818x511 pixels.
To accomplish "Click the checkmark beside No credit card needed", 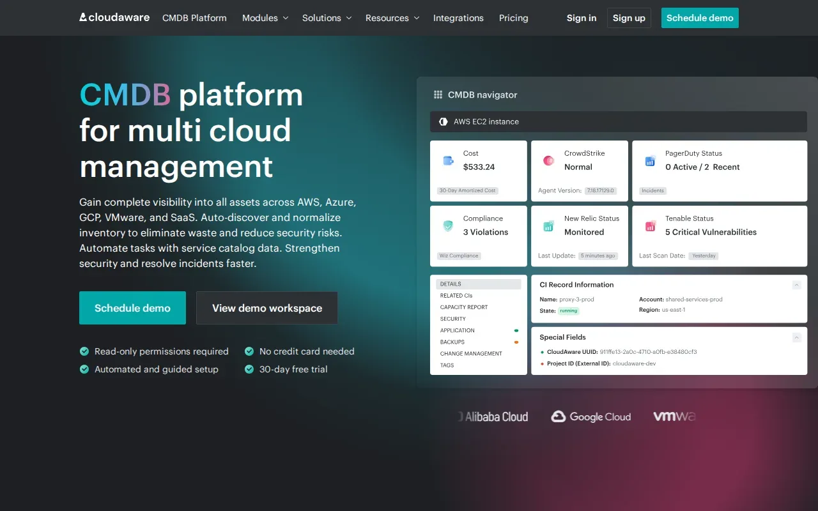I will 249,351.
